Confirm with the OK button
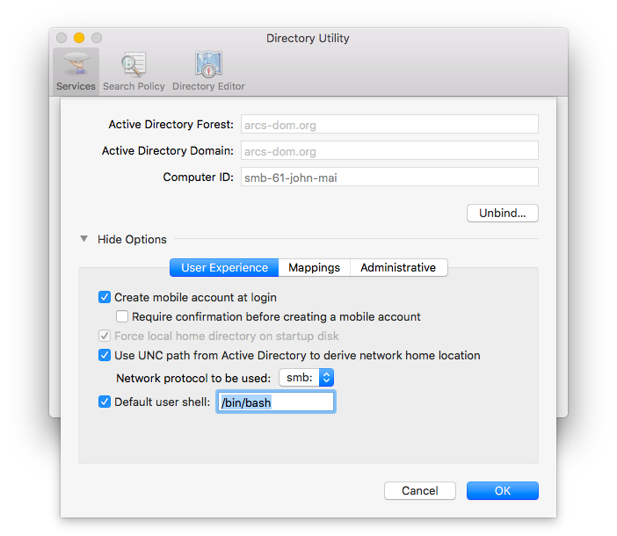 click(x=503, y=491)
